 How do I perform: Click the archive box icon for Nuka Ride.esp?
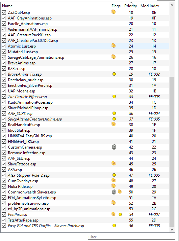tap(114, 186)
